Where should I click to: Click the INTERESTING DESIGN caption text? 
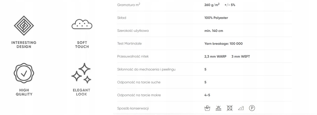coord(24,45)
